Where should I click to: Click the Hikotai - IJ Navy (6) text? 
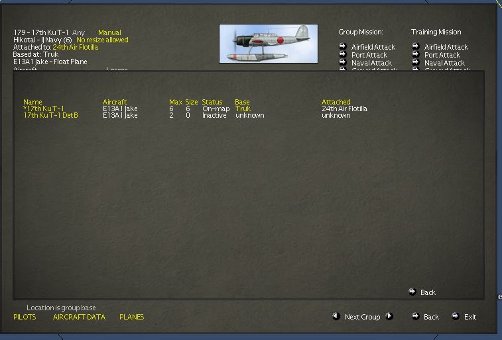click(x=42, y=40)
